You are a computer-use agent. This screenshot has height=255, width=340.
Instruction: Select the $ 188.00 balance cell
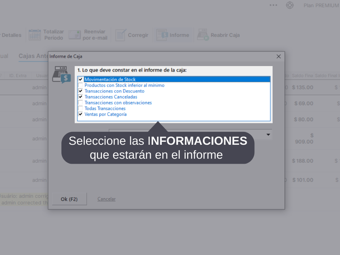(x=303, y=161)
